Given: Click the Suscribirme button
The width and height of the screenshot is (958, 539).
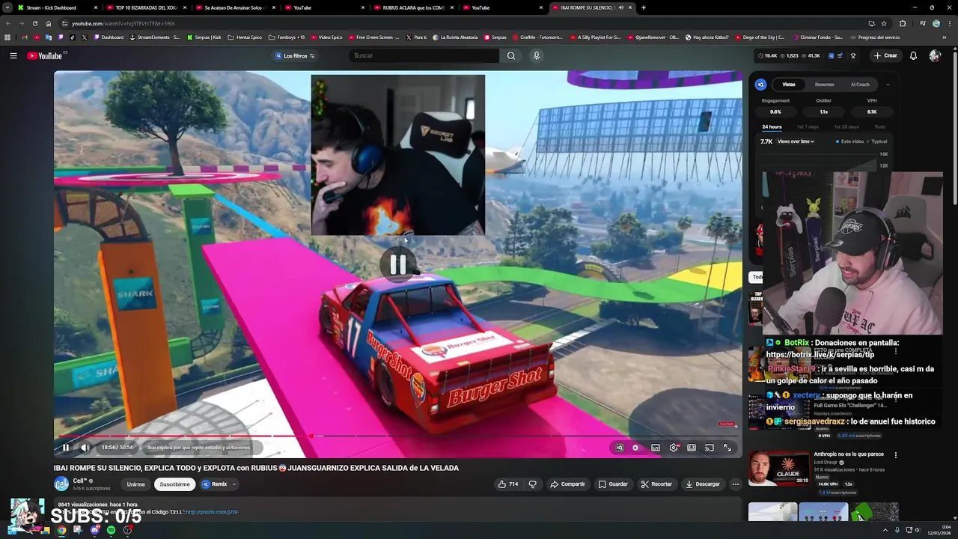Looking at the screenshot, I should point(174,484).
